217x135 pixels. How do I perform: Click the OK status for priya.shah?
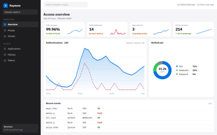(99, 127)
